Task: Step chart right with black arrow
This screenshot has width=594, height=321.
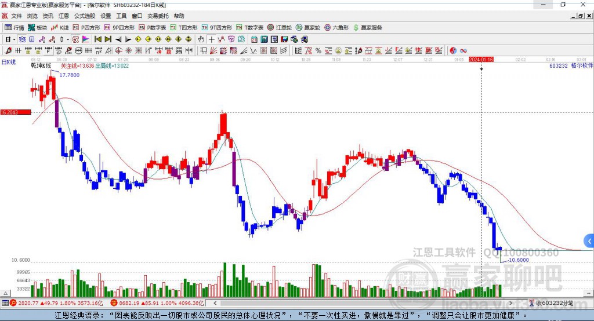Action: [128, 39]
